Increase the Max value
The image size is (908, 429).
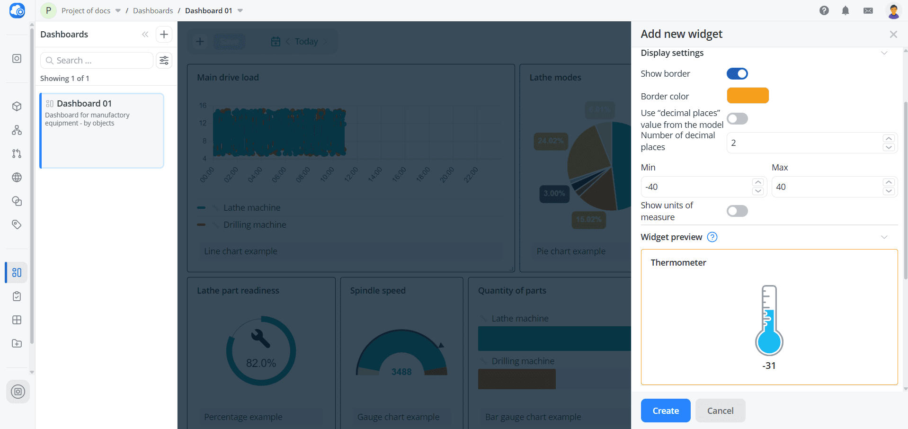pyautogui.click(x=889, y=182)
